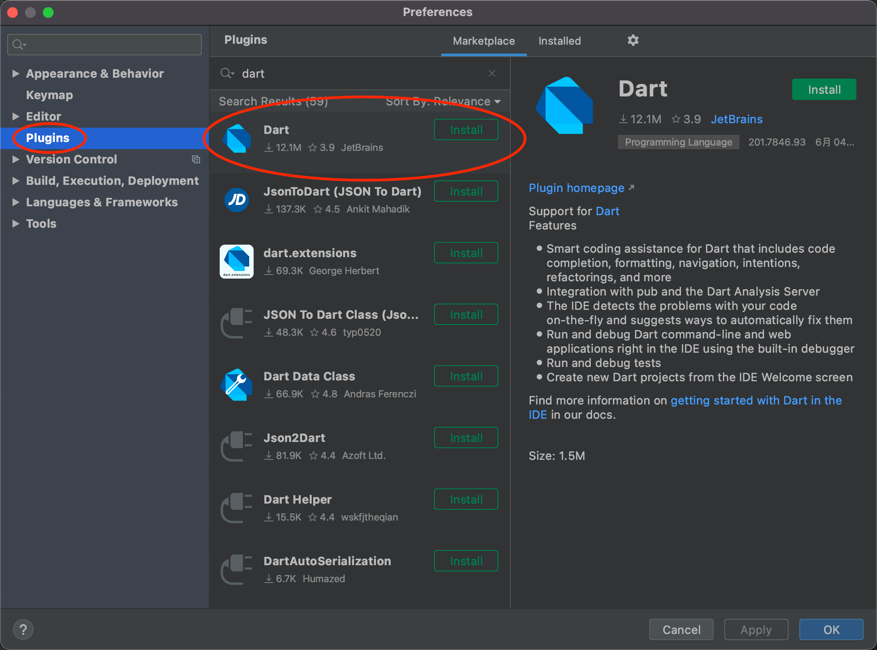Switch to the Marketplace tab
Viewport: 877px width, 650px height.
click(484, 41)
